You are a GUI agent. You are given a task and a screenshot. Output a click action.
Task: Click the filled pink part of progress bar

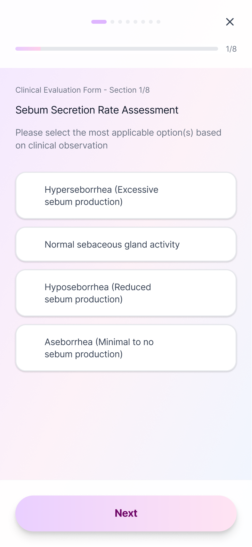click(28, 49)
